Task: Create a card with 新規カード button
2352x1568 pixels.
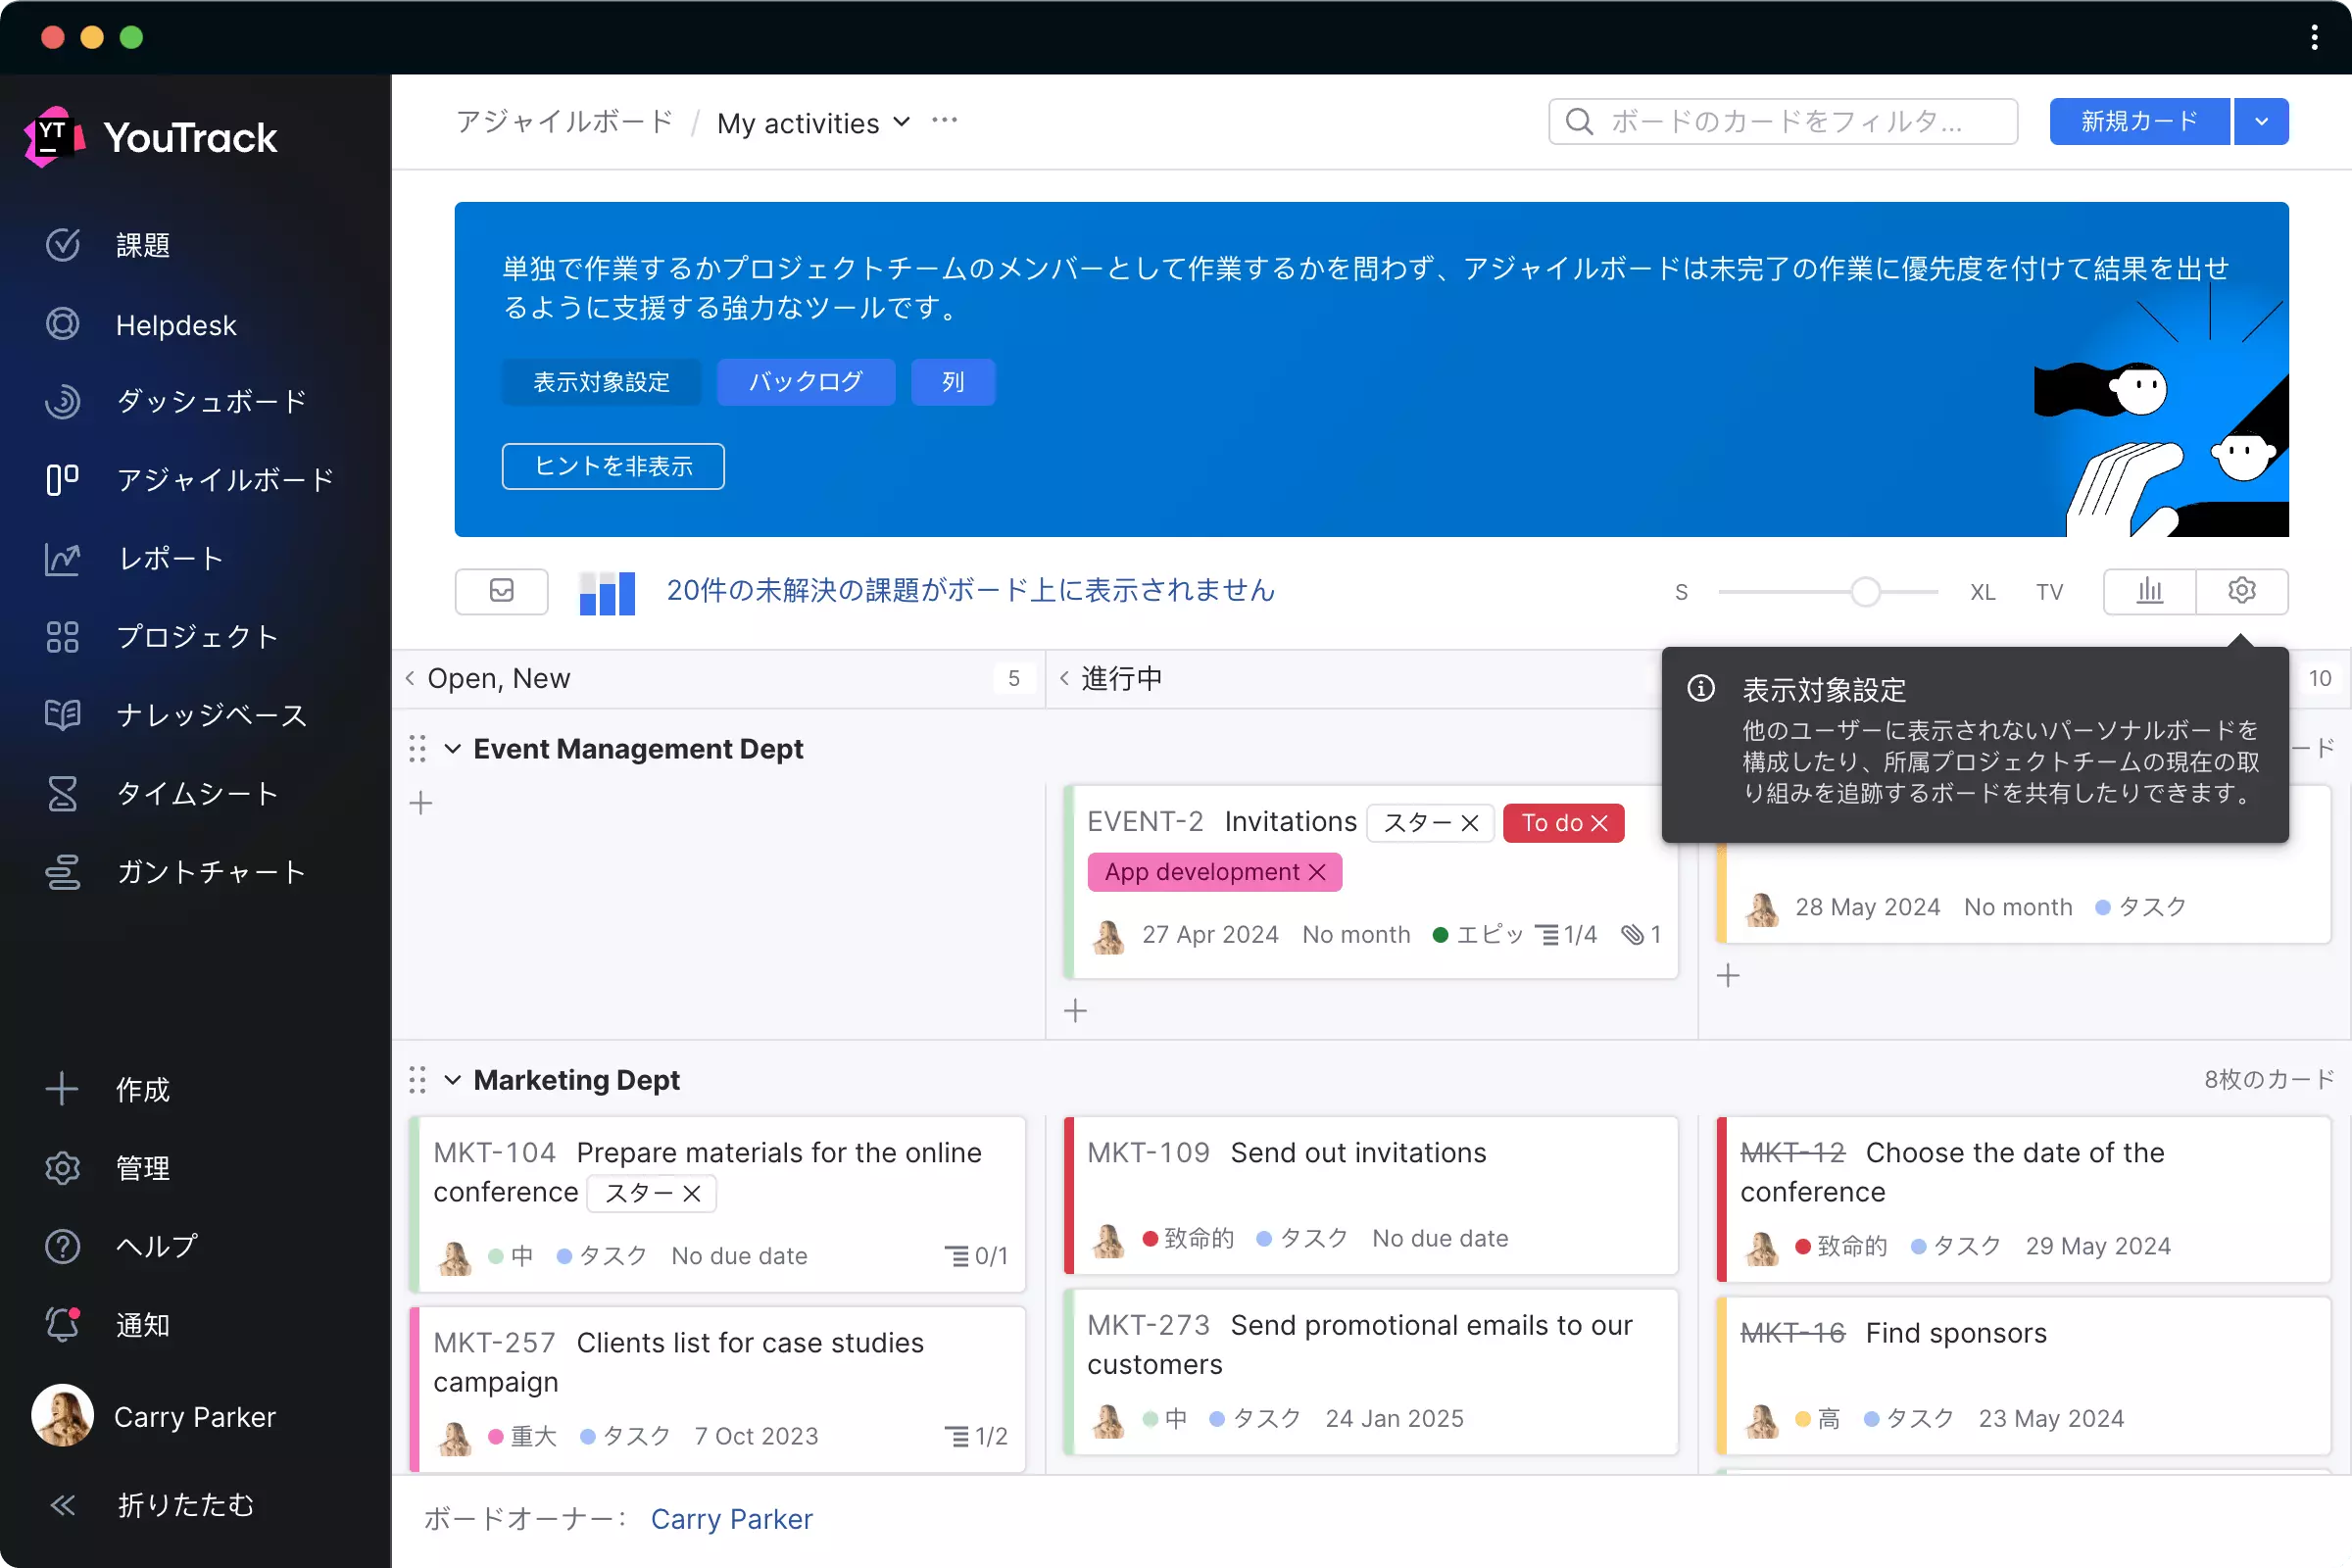Action: point(2139,121)
